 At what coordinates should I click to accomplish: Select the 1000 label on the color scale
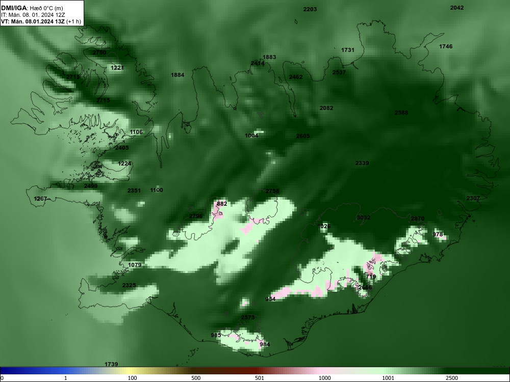pyautogui.click(x=325, y=378)
